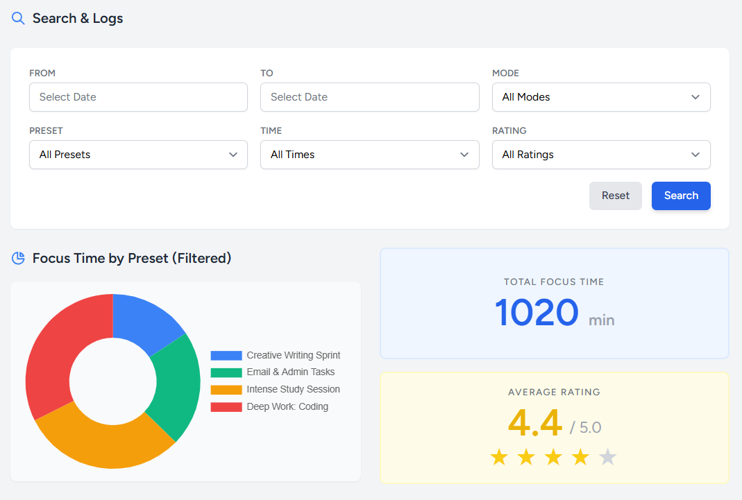
Task: Open the From date field
Action: click(x=138, y=97)
